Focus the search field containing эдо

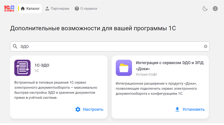110,46
